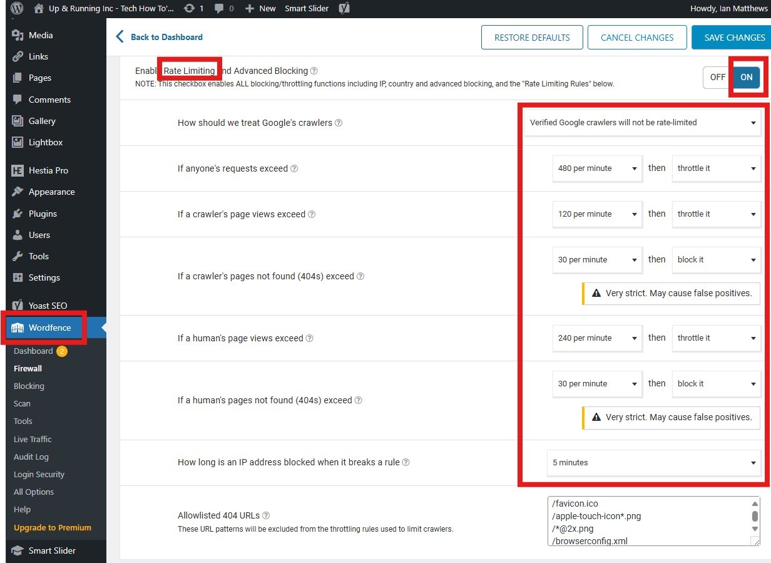The height and width of the screenshot is (563, 771).
Task: Change the 480 per minute dropdown
Action: click(x=596, y=168)
